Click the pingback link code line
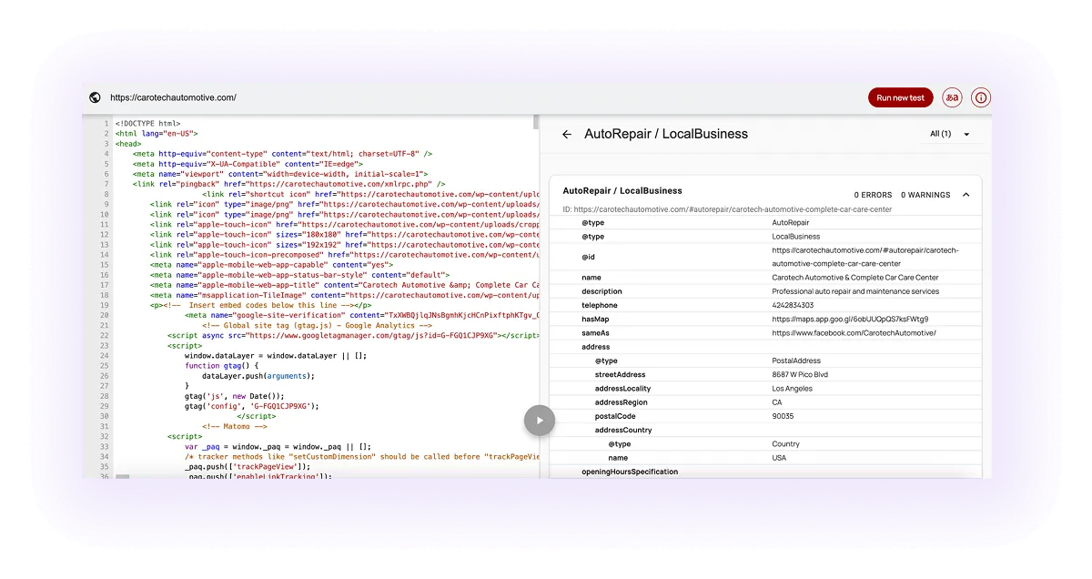This screenshot has width=1092, height=579. coord(288,184)
